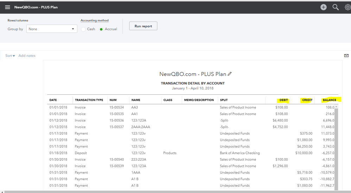
Task: Click the report vertical scrollbar
Action: (336, 149)
